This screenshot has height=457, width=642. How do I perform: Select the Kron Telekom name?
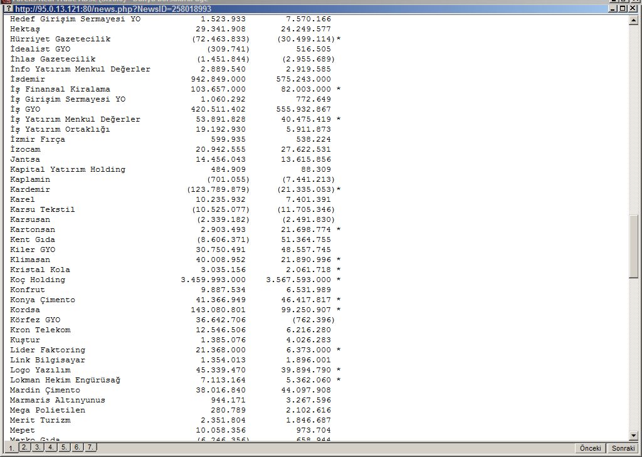pos(40,330)
